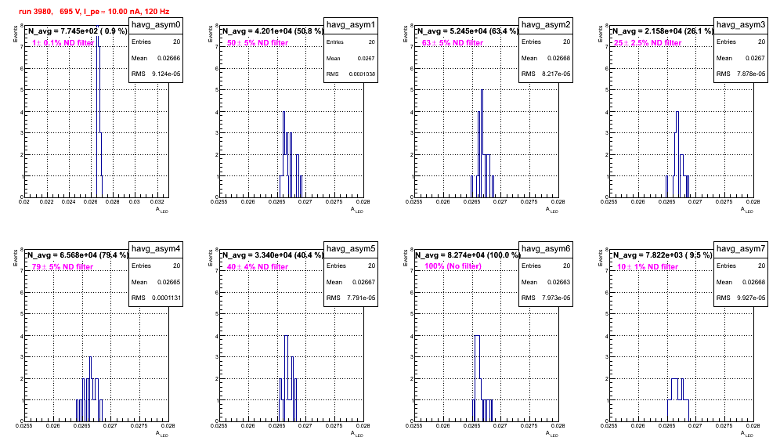Screen dimensions: 780x448
Task: Click the N_avg = 7.822e+03 label
Action: [663, 255]
